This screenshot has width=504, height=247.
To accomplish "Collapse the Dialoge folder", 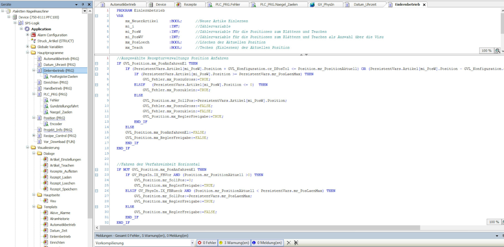I will click(x=34, y=153).
